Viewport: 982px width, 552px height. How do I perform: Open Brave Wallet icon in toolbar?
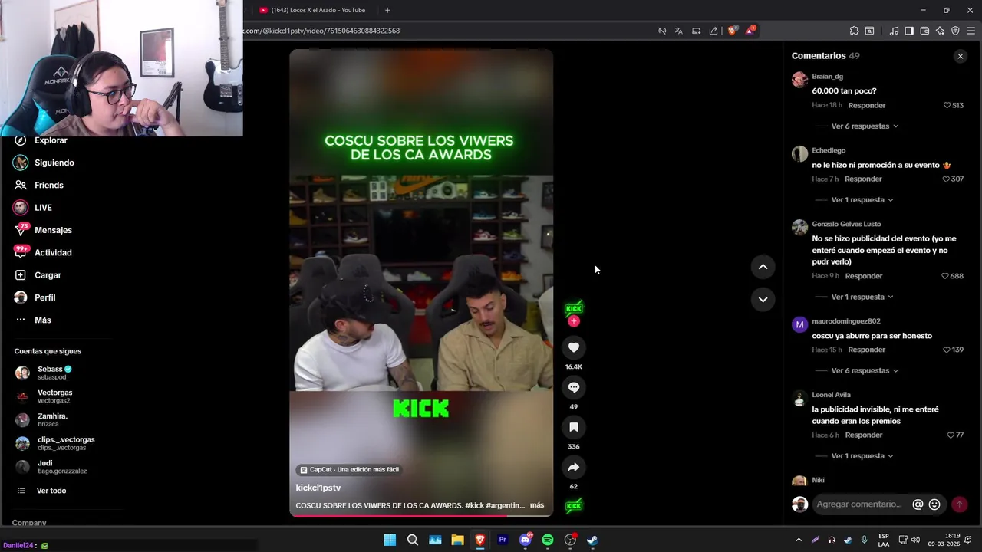[x=924, y=31]
